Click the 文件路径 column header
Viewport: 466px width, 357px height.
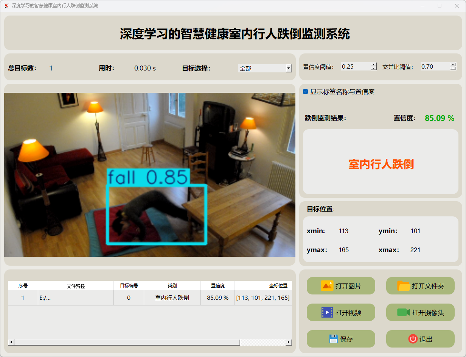click(x=76, y=286)
